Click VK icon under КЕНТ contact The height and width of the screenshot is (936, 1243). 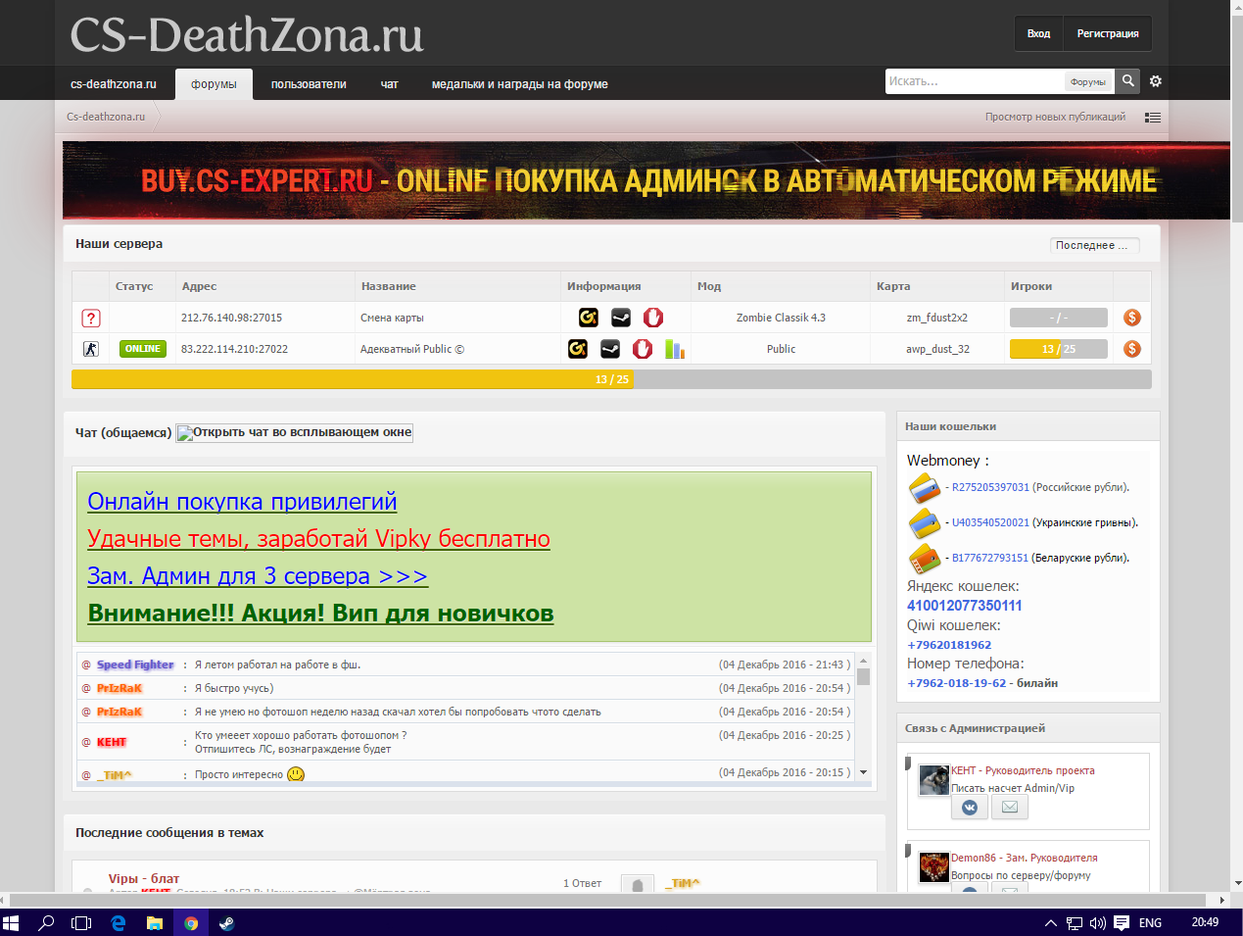pos(970,808)
